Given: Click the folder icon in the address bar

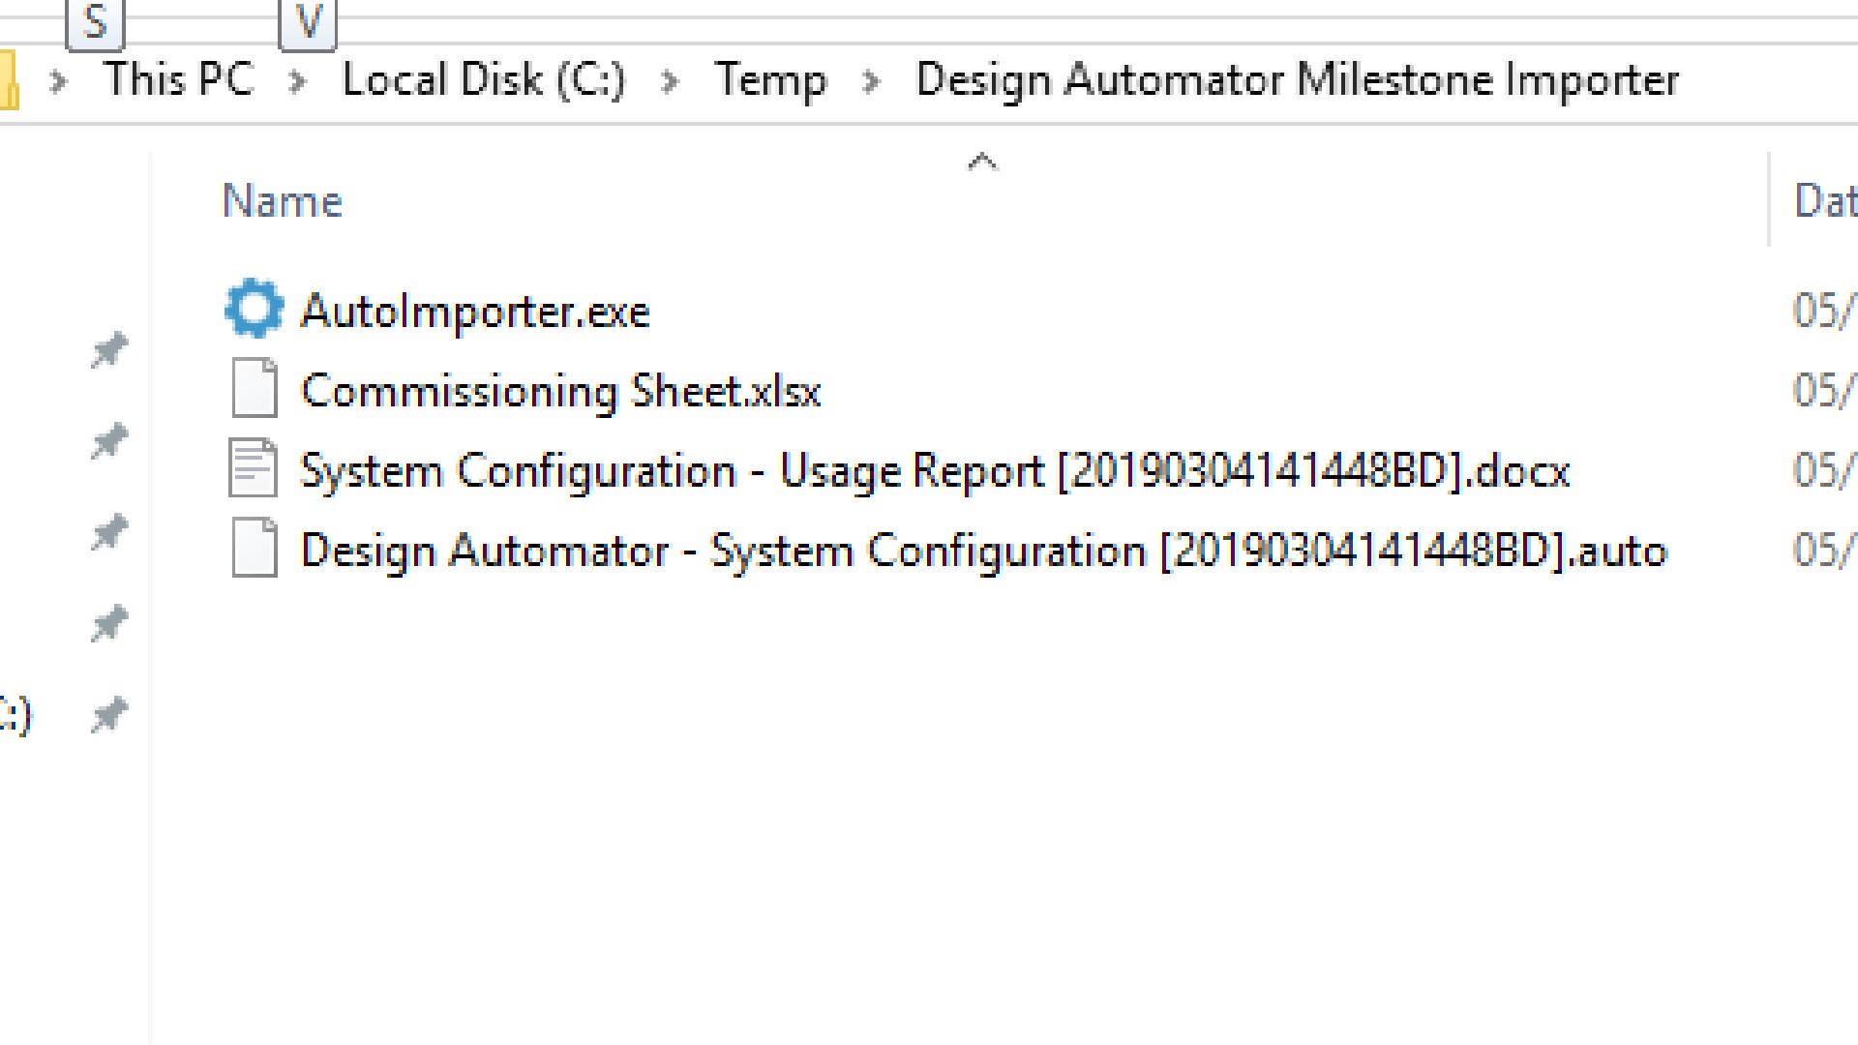Looking at the screenshot, I should click(8, 79).
